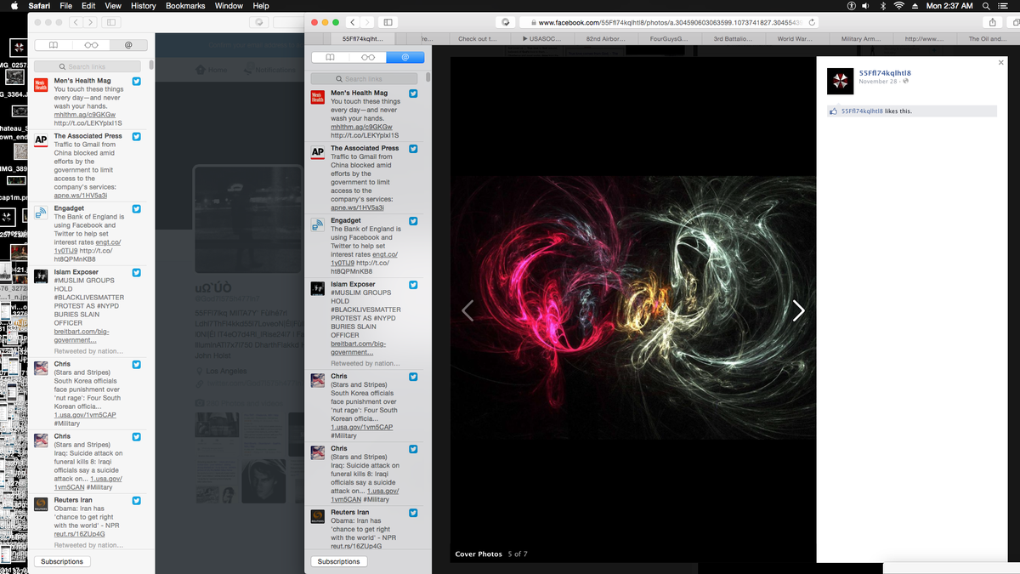Click the Wi-Fi status icon
Image resolution: width=1020 pixels, height=574 pixels.
coord(898,6)
